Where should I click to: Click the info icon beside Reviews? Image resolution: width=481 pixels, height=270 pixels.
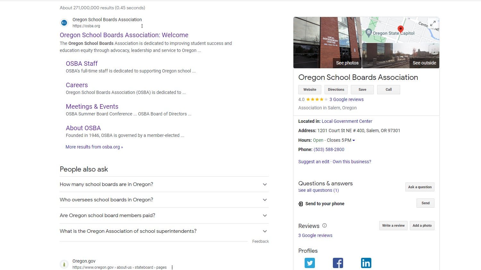click(x=325, y=225)
